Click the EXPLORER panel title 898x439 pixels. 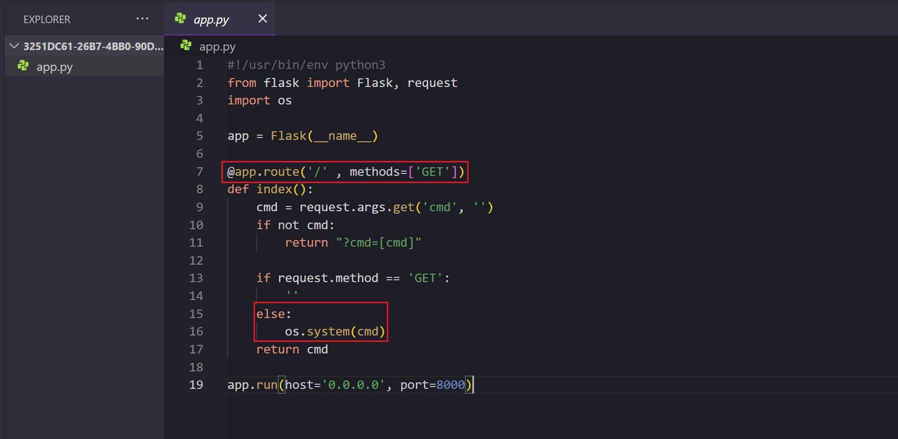pos(47,19)
